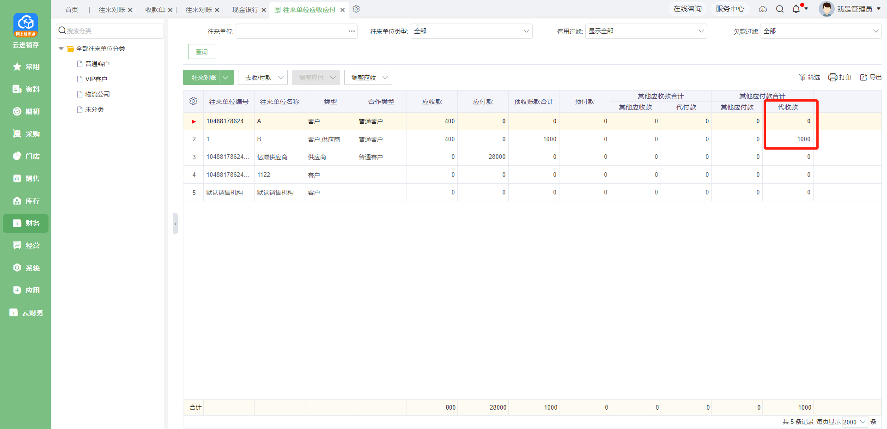Click into the 搜索分类 search field
887x429 pixels.
[x=110, y=31]
